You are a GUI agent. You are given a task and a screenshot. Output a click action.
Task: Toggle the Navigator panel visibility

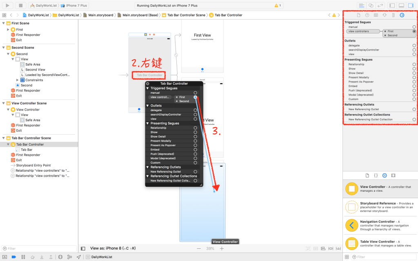coord(392,5)
